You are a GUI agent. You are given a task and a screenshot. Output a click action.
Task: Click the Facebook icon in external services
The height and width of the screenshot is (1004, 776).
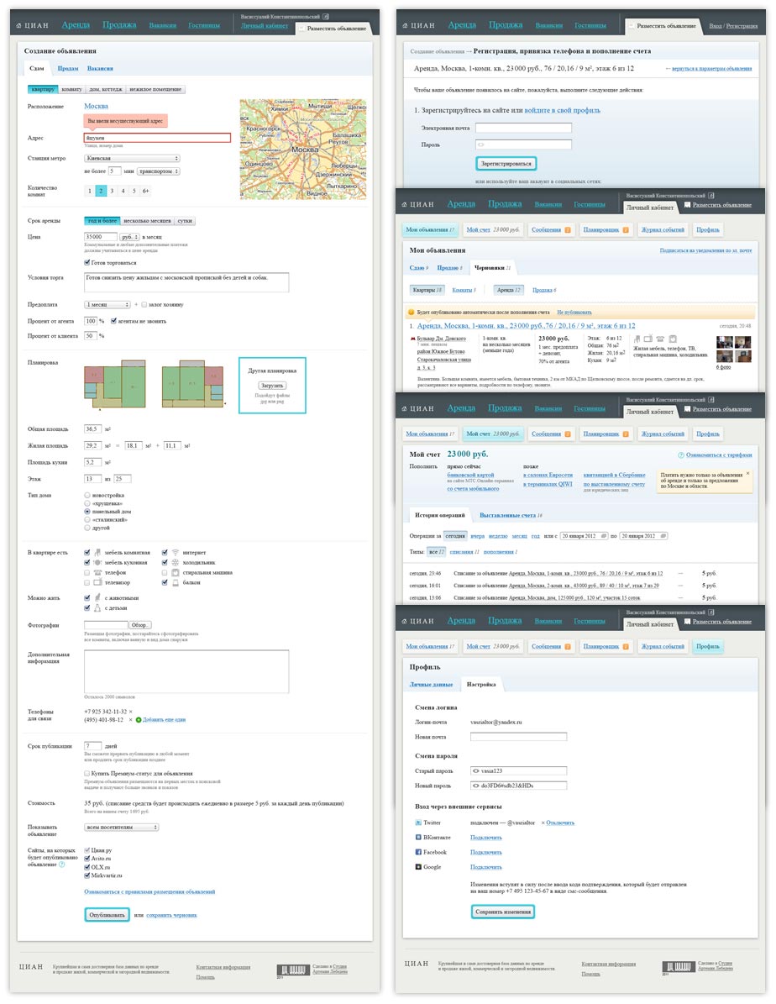(418, 852)
